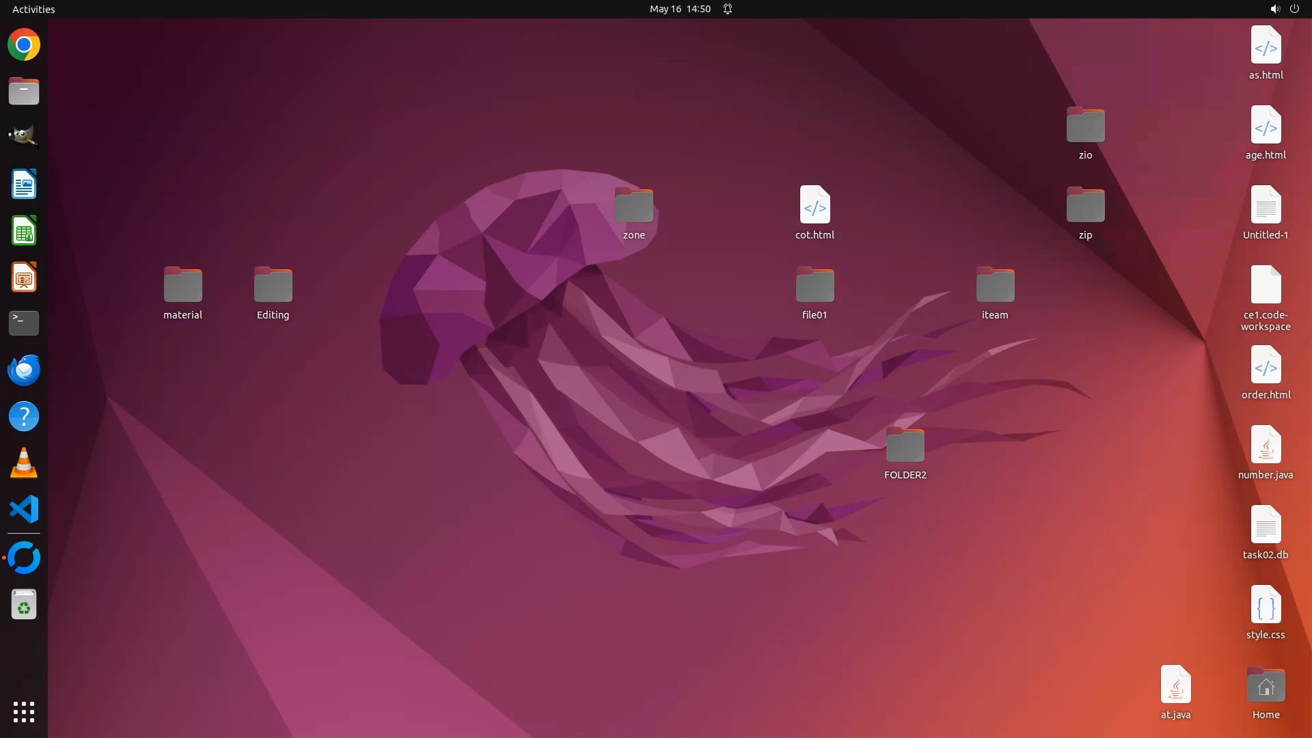Launch Visual Studio Code from dock
Viewport: 1312px width, 738px height.
coord(24,510)
